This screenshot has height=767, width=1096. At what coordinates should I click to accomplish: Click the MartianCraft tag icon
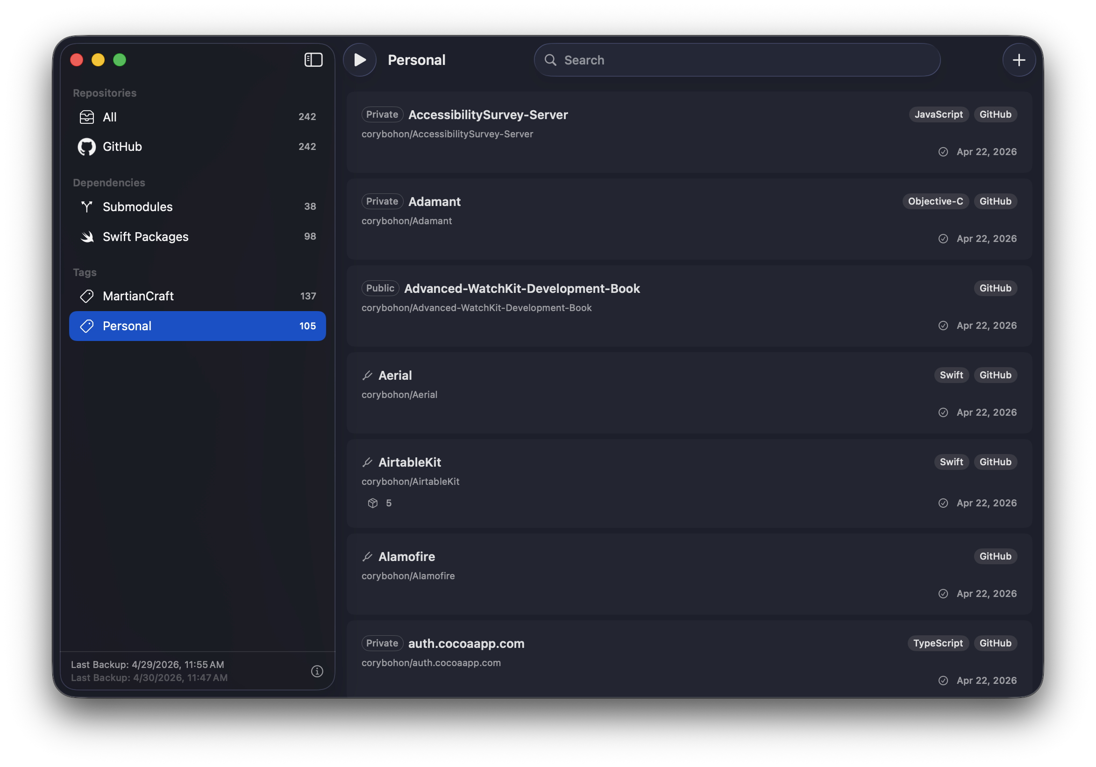87,297
